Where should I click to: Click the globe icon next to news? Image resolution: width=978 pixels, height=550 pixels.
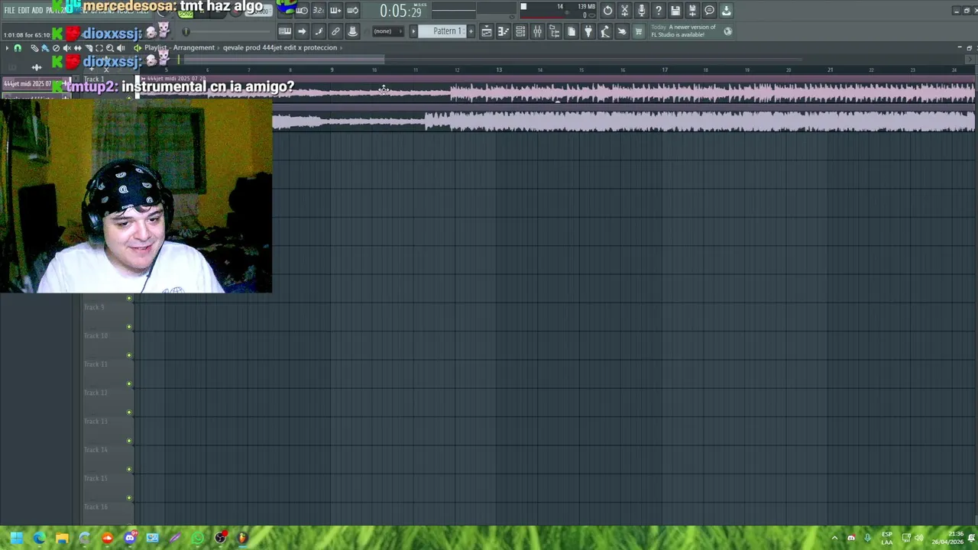point(727,31)
